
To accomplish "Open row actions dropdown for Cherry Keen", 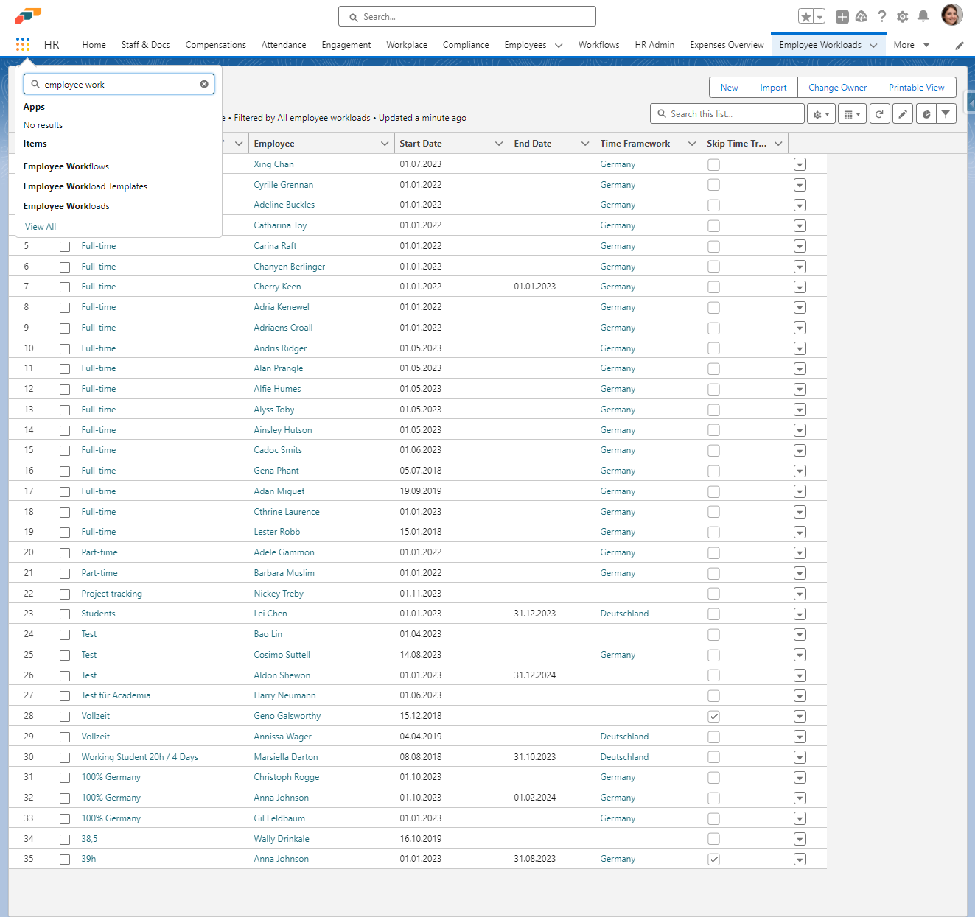I will [x=800, y=287].
